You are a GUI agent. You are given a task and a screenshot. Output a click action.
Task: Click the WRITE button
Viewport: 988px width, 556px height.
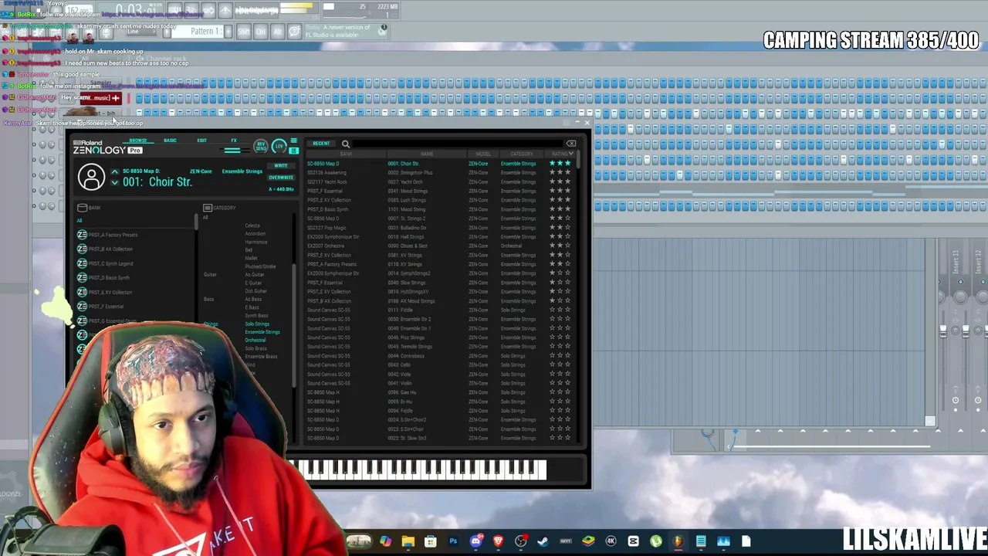pyautogui.click(x=281, y=166)
